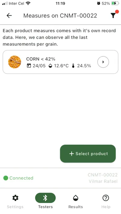Viewport: 121px width, 214px height.
Task: Click the thermometer icon in CORN card
Action: (x=73, y=66)
